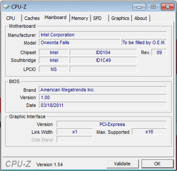Close the CPU-Z window

point(168,7)
